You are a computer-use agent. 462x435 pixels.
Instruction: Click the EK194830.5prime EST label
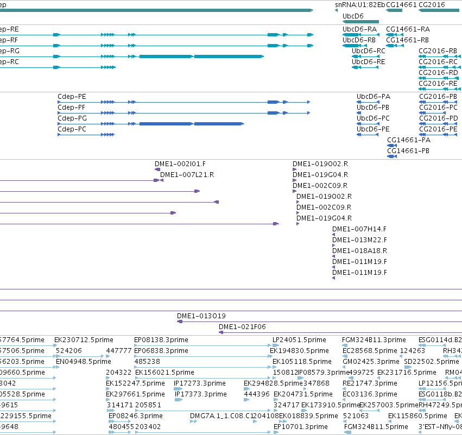point(299,351)
